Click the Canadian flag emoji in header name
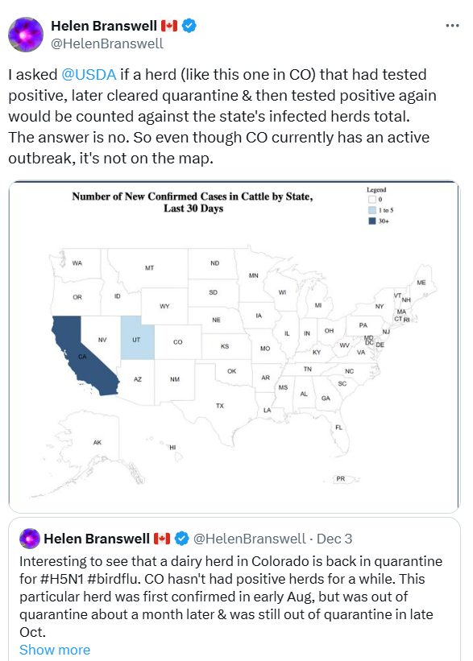This screenshot has width=473, height=661. pos(169,26)
